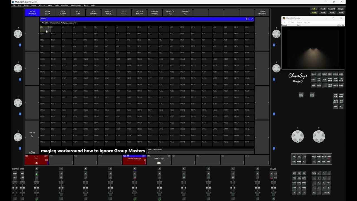This screenshot has height=201, width=357.
Task: Click the COPY key
Action: pyautogui.click(x=329, y=157)
